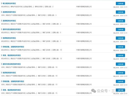The image size is (130, 96).
Task: Select 中煤华晋集团有限公司 in the 通风与安全相关操作岗位 row
Action: (x=84, y=67)
